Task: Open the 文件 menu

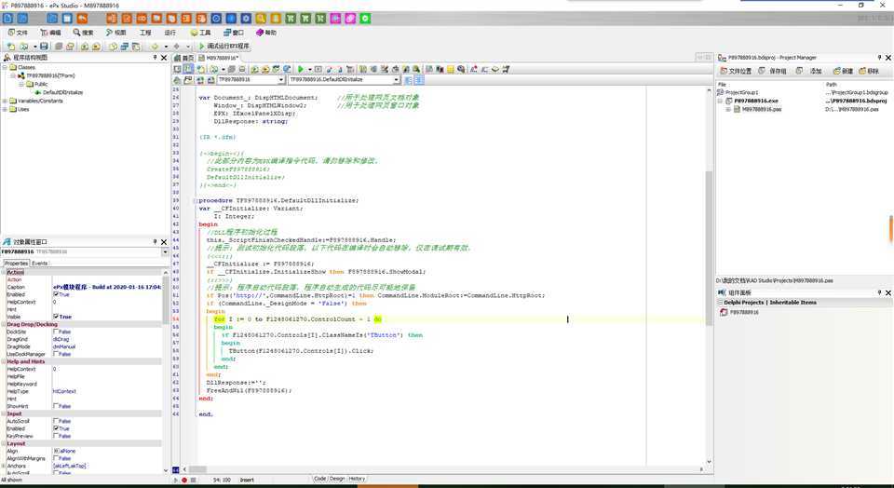Action: click(x=17, y=33)
